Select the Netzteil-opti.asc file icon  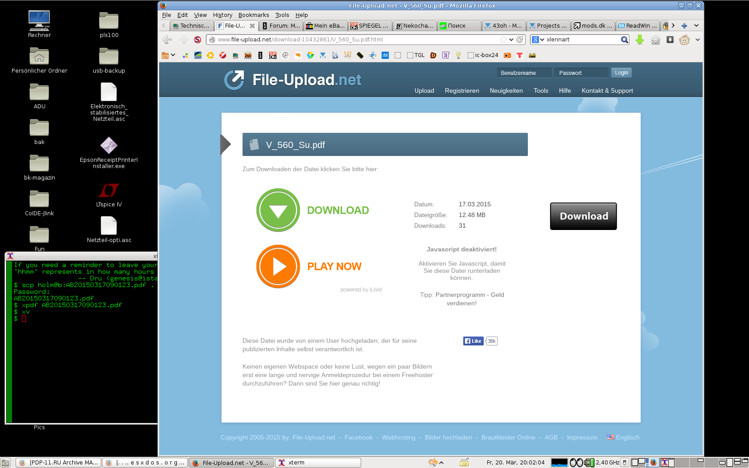coord(109,230)
